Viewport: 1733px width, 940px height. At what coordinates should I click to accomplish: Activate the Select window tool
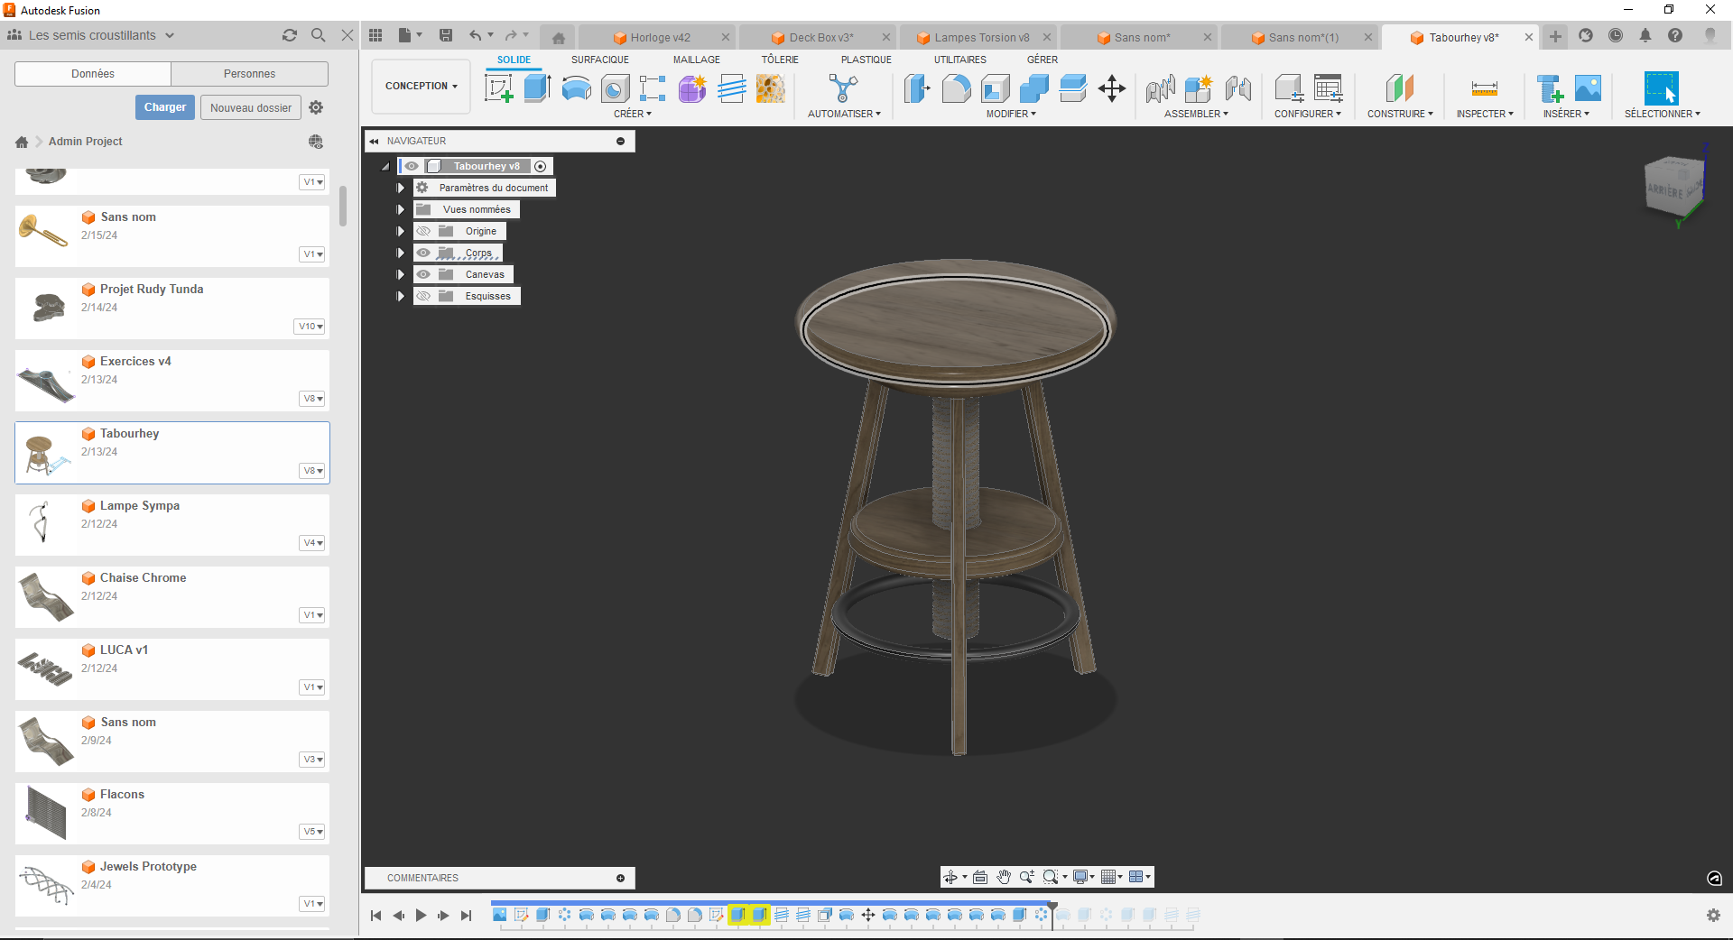[x=1661, y=88]
